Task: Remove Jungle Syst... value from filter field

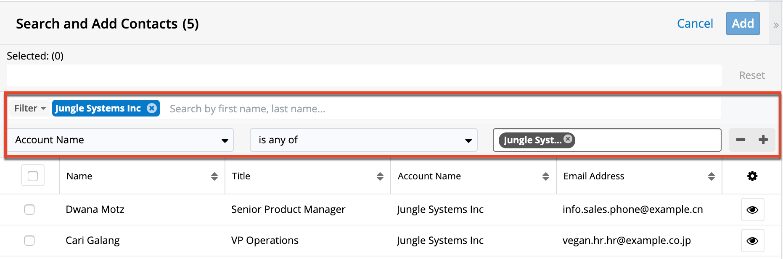Action: click(x=568, y=139)
